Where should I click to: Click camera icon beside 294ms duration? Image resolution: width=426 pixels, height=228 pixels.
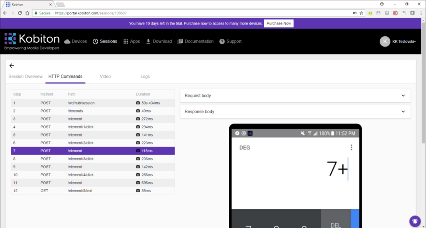click(x=138, y=127)
